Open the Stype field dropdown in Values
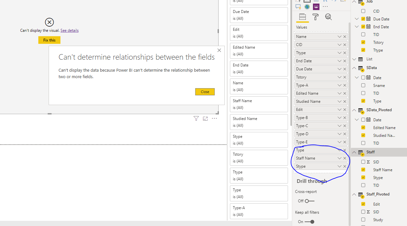Viewport: 407px width, 226px height. point(339,166)
